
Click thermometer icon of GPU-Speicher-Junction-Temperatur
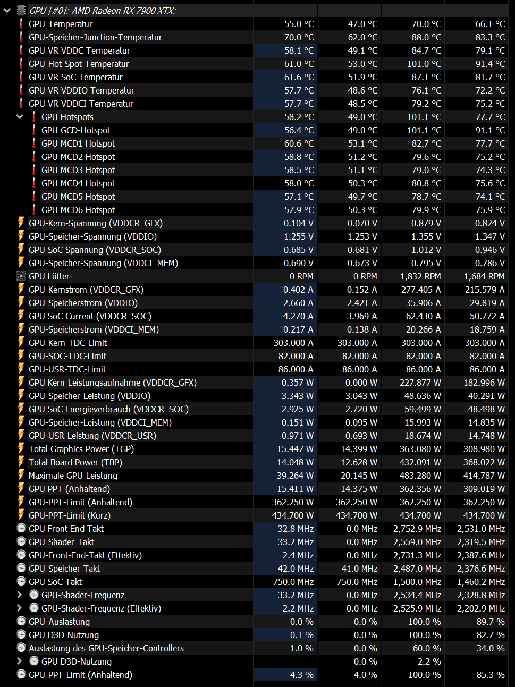[x=21, y=37]
